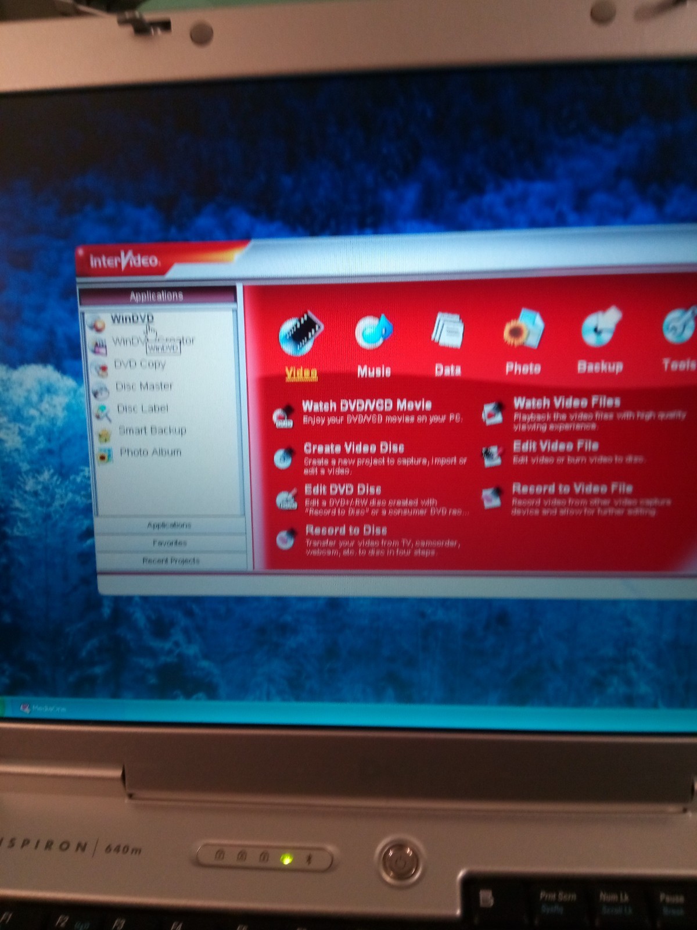Launch Disc Master from the list
This screenshot has width=697, height=930.
coord(144,386)
